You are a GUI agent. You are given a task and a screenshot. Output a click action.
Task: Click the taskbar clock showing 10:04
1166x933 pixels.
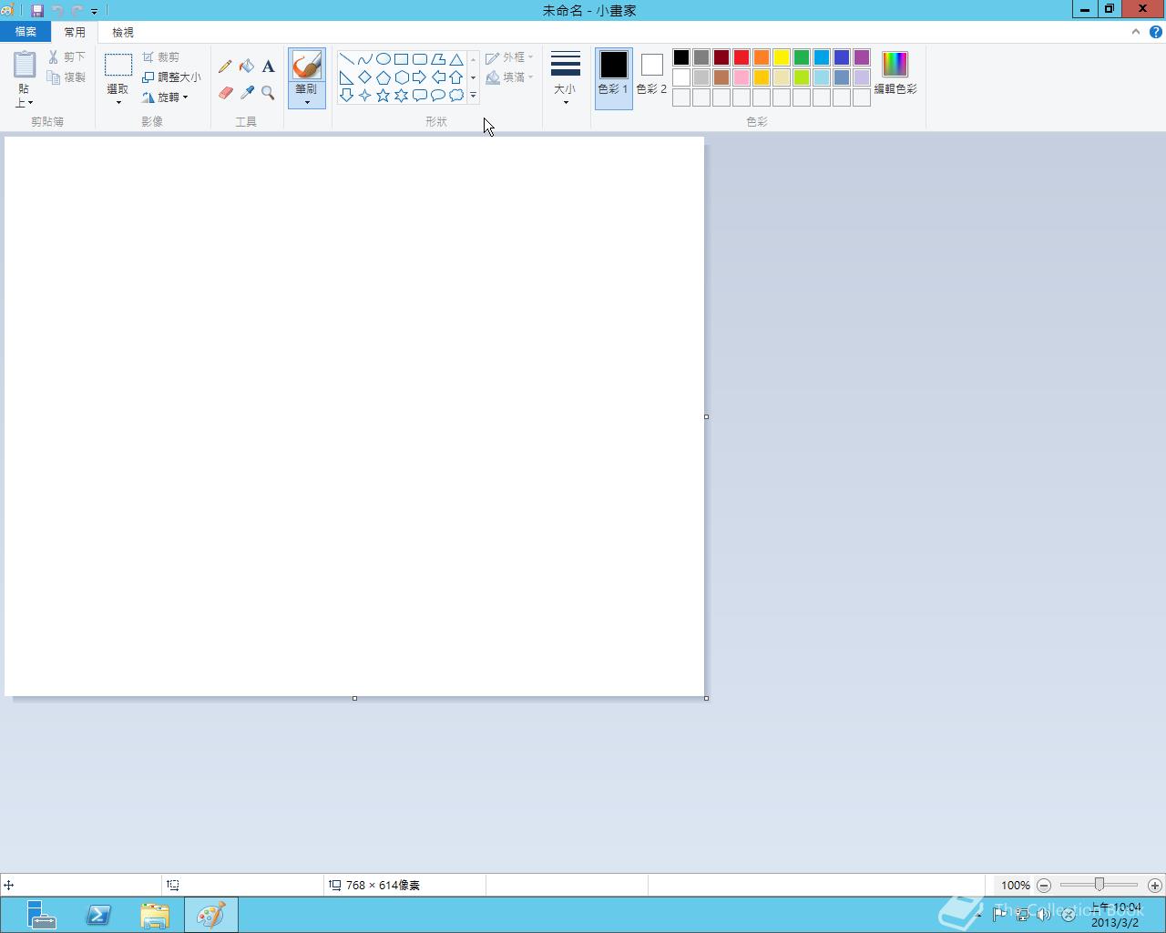pyautogui.click(x=1116, y=915)
